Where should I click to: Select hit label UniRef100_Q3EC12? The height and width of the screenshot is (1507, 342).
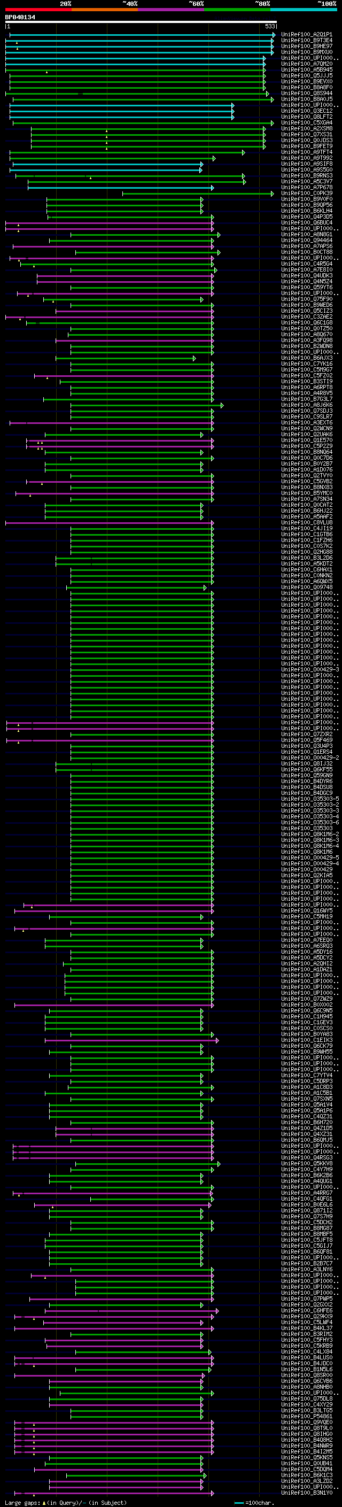pyautogui.click(x=307, y=111)
